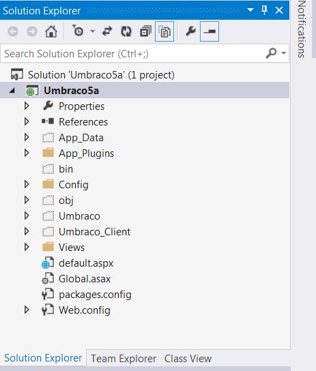Click the Pending Changes Filter clock icon
Screen dimensions: 316x371
(x=78, y=31)
